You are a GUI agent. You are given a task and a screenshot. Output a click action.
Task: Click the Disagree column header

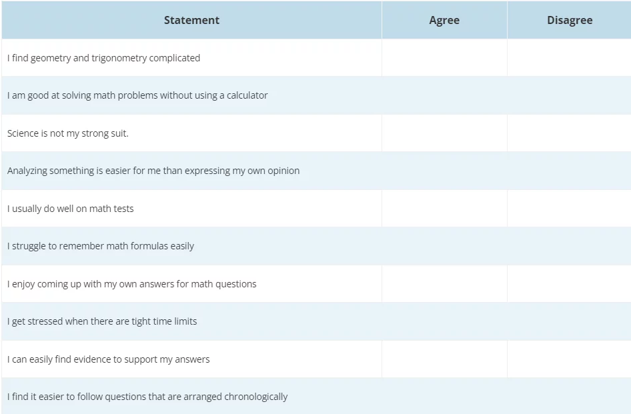(x=569, y=20)
